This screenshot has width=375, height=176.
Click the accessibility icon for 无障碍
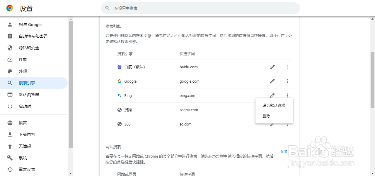(x=10, y=146)
